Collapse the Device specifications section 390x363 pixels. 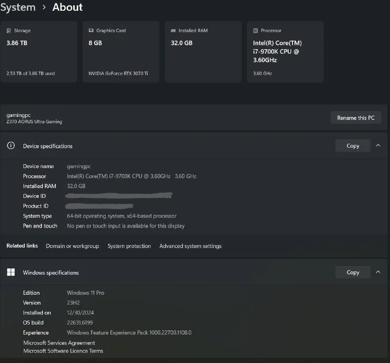click(x=378, y=146)
